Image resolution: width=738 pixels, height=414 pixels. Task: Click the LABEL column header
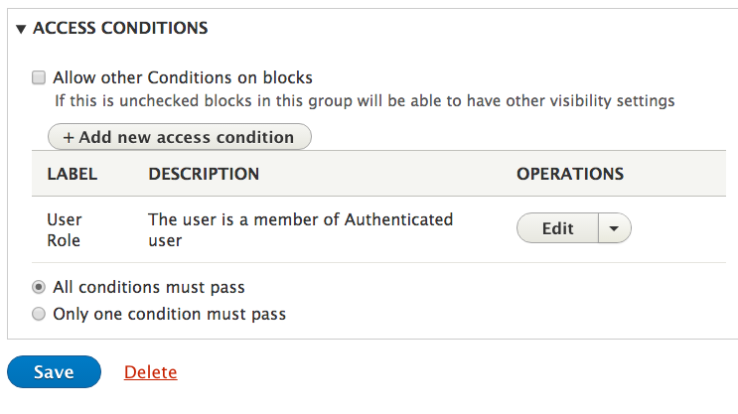coord(72,174)
